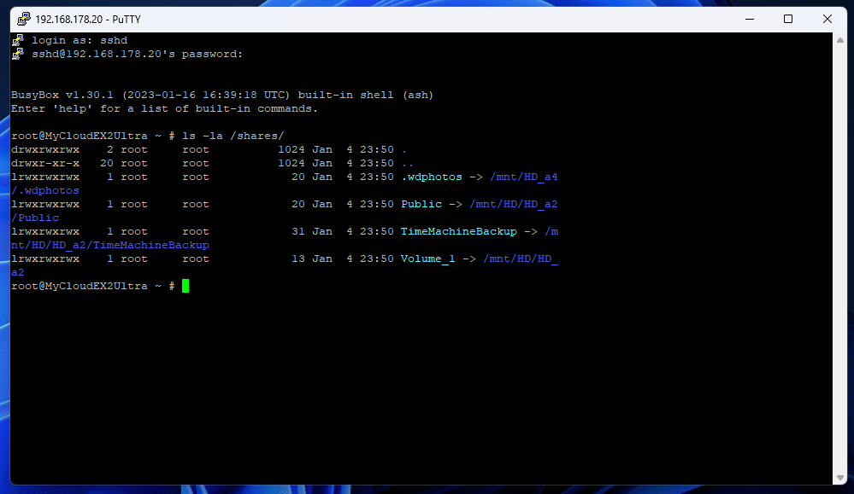The width and height of the screenshot is (854, 494).
Task: Click the wrapped 'nt/HD/HD_a2/TimeMachineBackup' path text
Action: [x=110, y=245]
